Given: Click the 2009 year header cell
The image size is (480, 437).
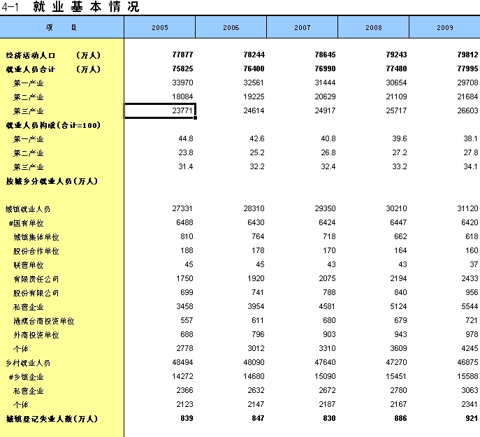Looking at the screenshot, I should pos(444,27).
